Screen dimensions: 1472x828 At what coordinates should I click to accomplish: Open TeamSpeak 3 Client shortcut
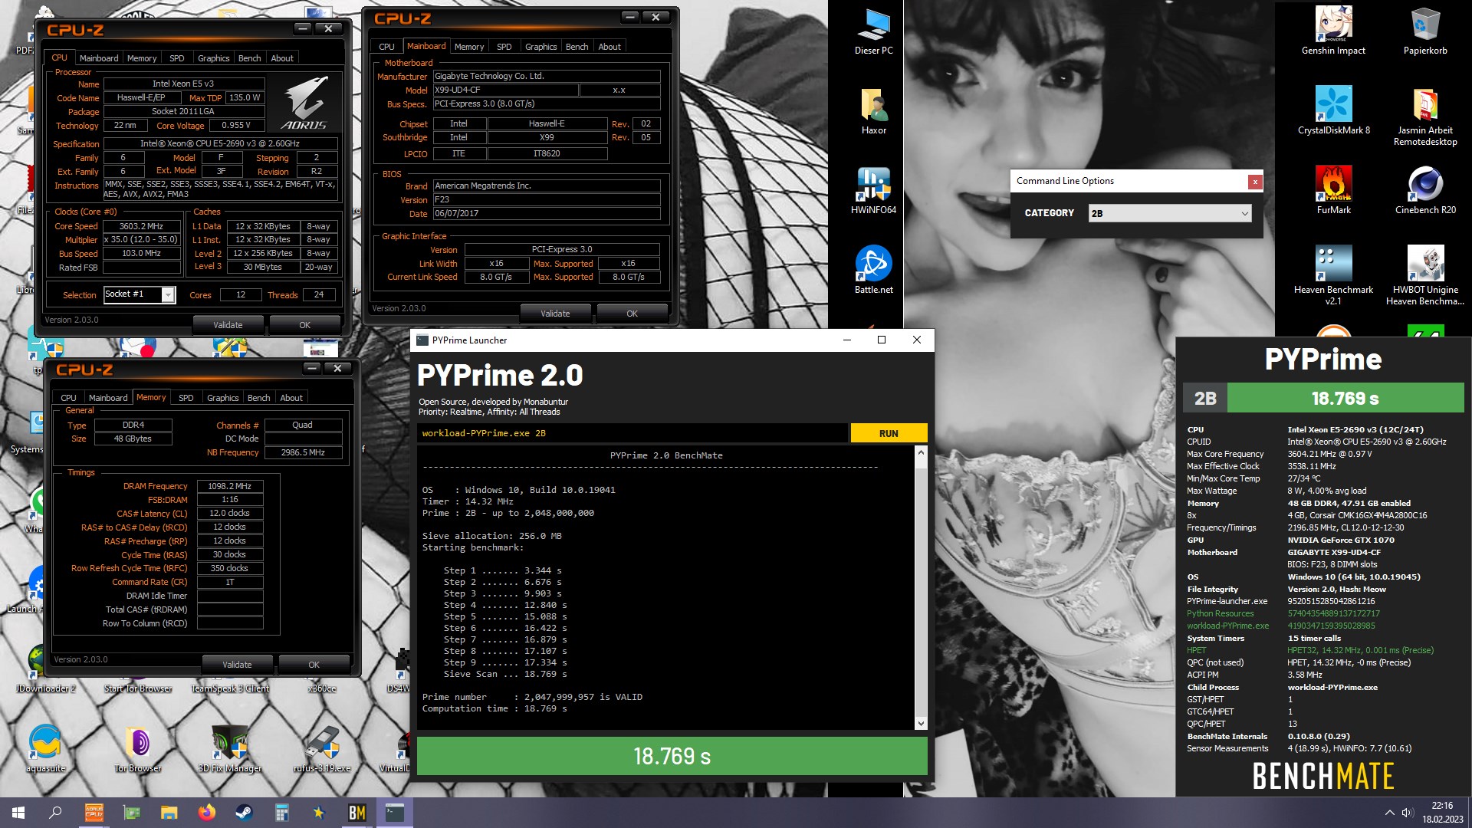coord(230,688)
